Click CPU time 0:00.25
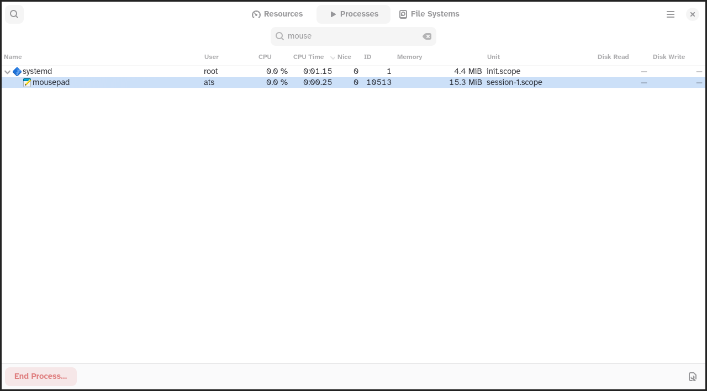Screen dimensions: 707x391 [x=318, y=83]
